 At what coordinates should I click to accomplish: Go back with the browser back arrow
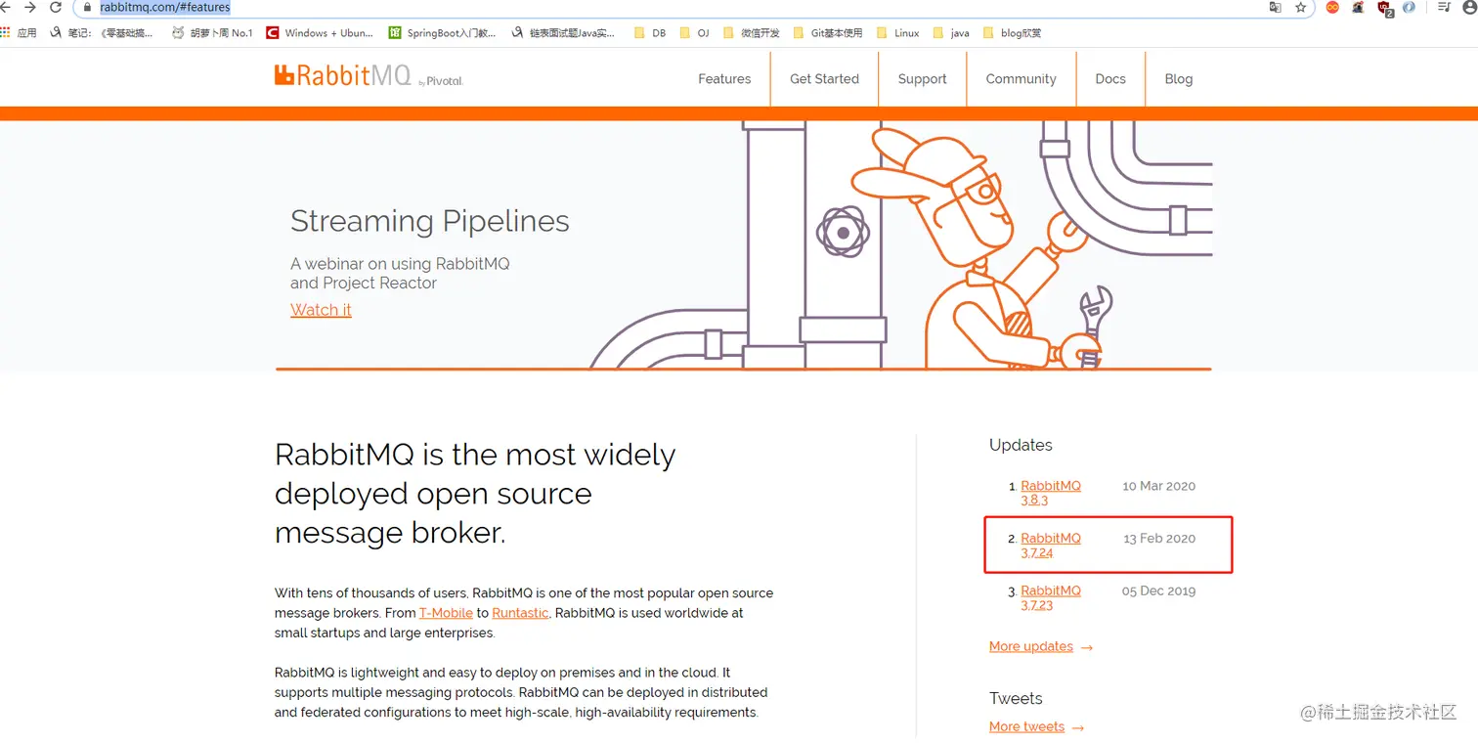pyautogui.click(x=4, y=7)
